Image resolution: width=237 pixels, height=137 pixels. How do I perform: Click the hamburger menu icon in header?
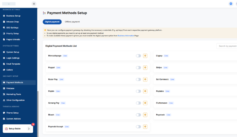pos(34,4)
